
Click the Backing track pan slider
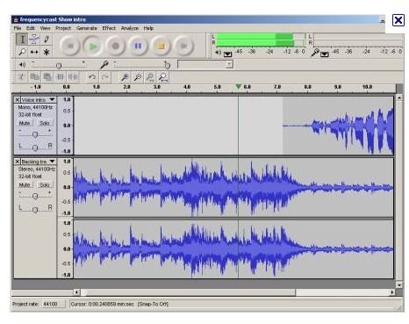pyautogui.click(x=35, y=210)
